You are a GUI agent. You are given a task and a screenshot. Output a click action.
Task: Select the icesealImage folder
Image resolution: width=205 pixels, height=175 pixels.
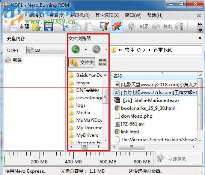click(x=86, y=98)
